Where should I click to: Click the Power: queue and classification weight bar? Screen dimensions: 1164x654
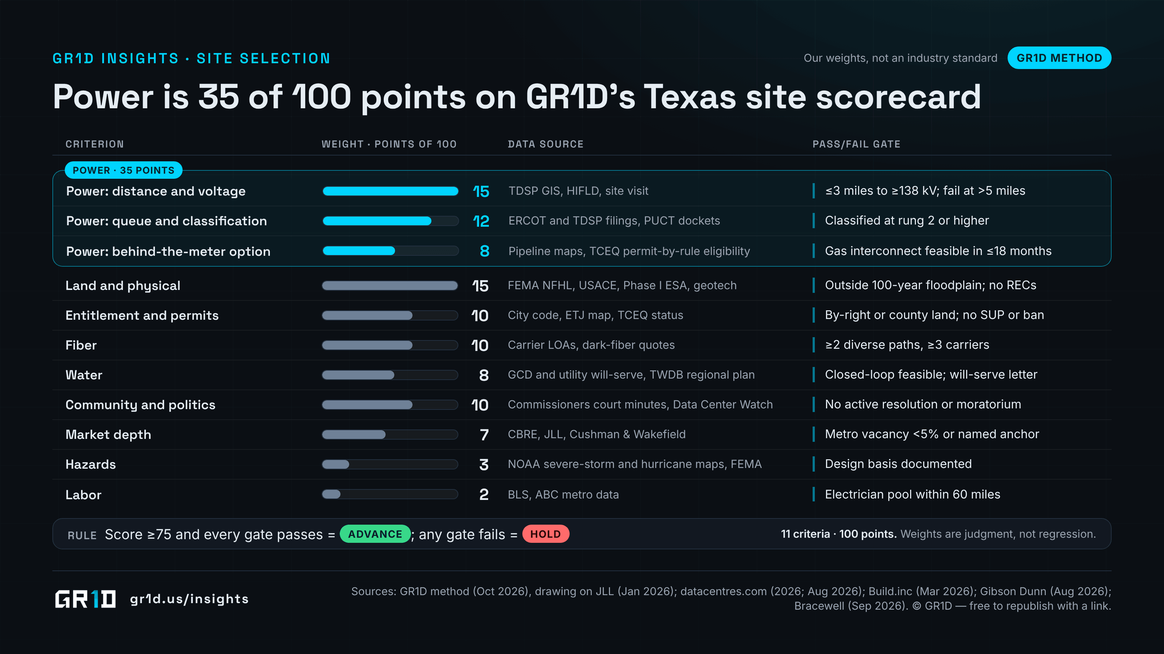pyautogui.click(x=390, y=221)
